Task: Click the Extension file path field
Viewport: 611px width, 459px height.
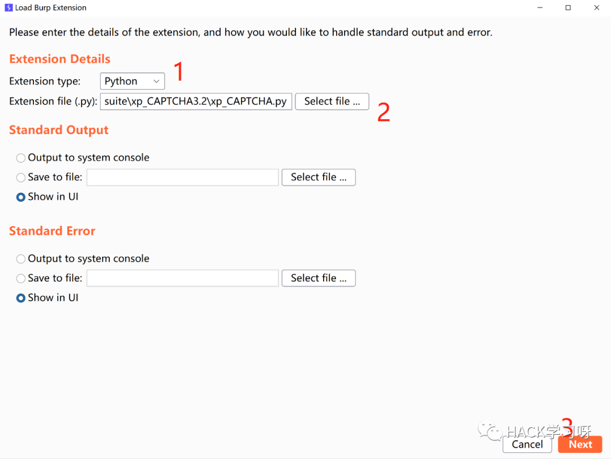Action: [196, 101]
